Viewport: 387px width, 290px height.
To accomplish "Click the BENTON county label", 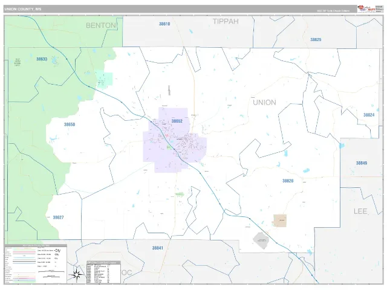I will click(x=101, y=25).
